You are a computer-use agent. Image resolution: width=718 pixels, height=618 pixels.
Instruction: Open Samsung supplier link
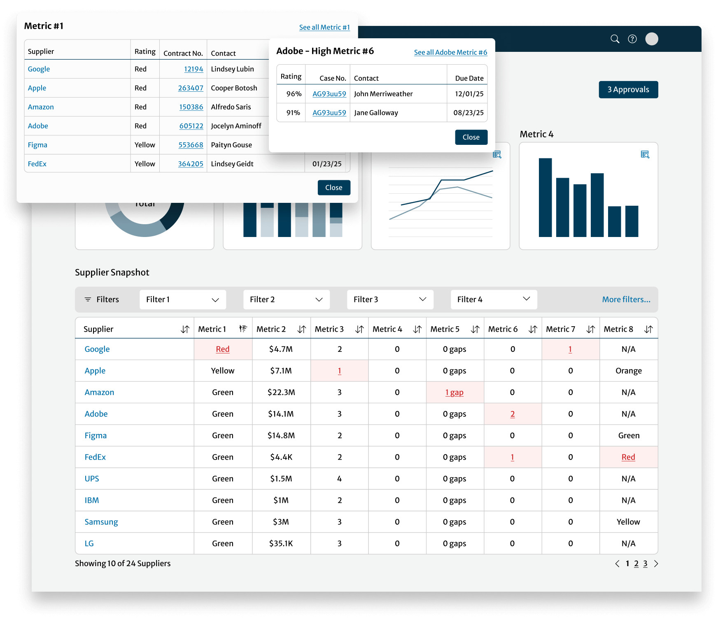point(101,522)
